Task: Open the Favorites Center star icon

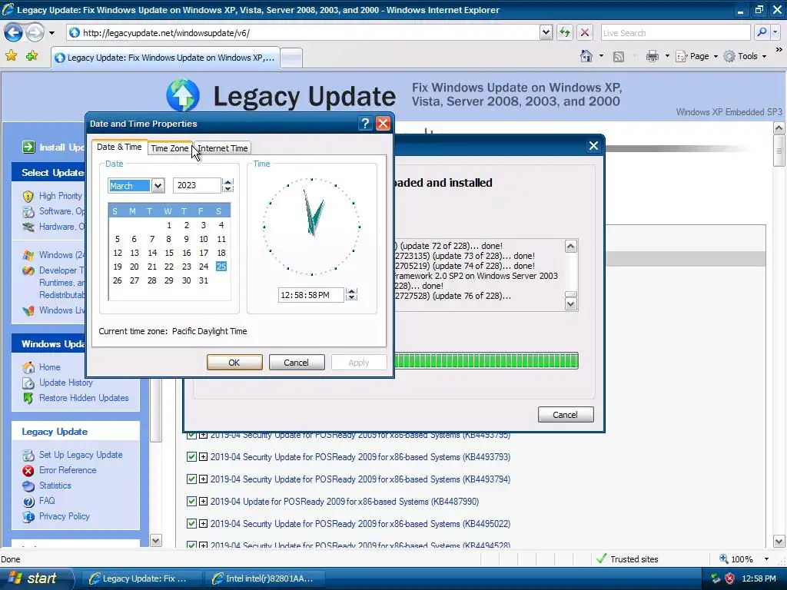Action: [x=11, y=55]
